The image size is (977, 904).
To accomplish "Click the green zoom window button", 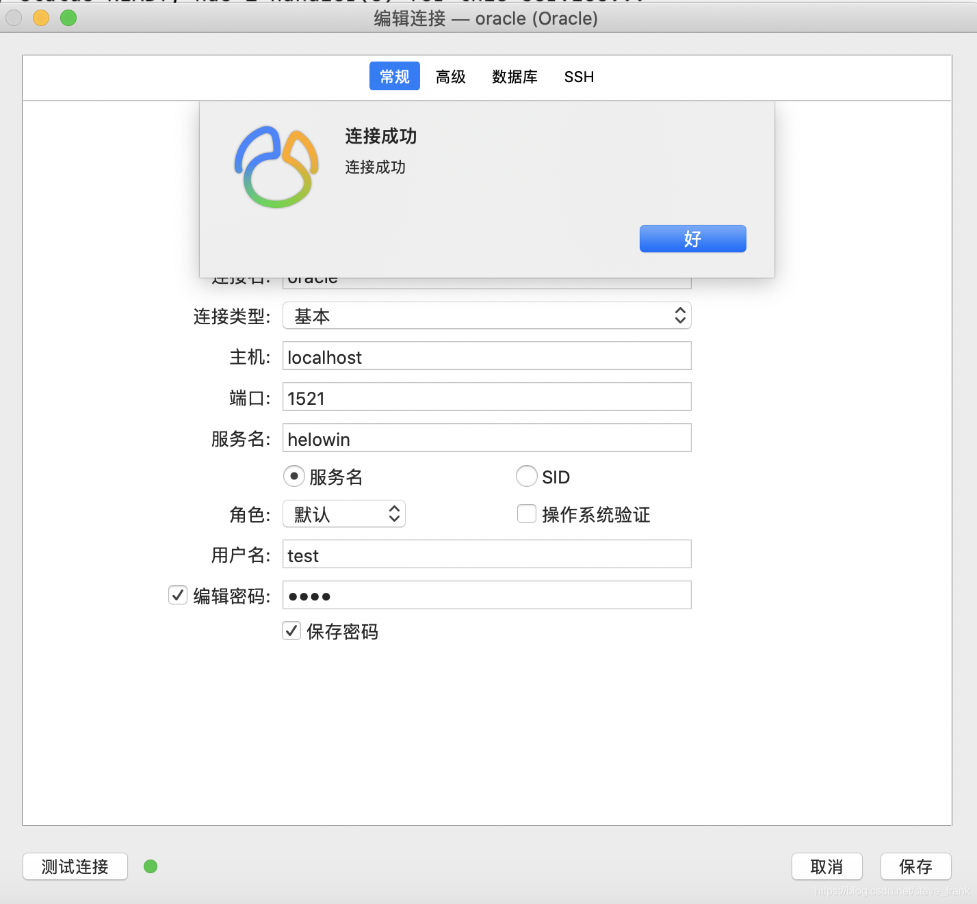I will (x=68, y=18).
